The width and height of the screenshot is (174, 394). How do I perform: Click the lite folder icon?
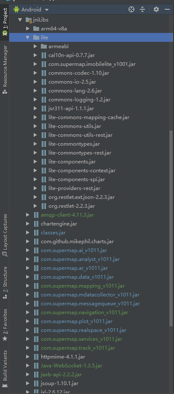click(36, 38)
